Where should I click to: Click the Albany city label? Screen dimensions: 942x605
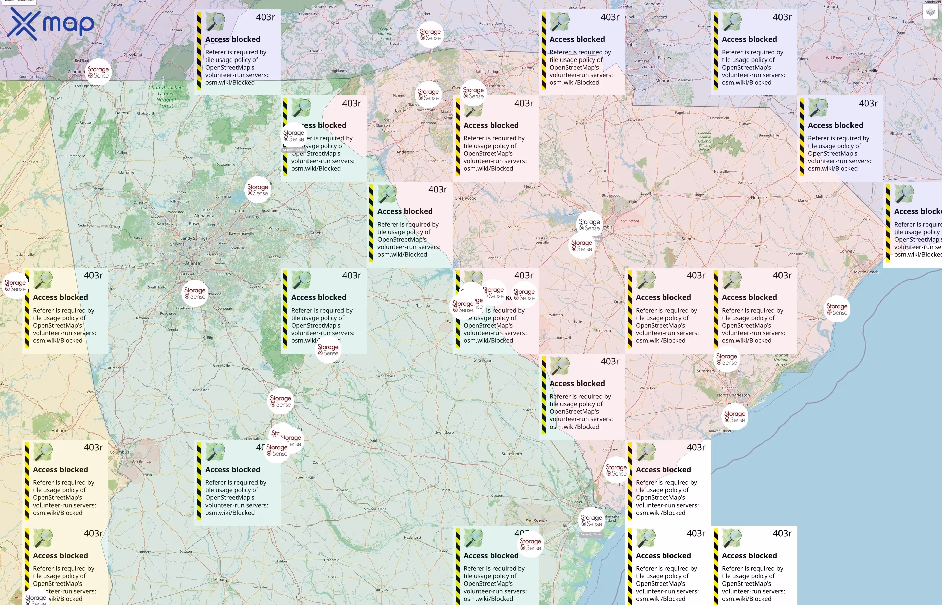[x=221, y=579]
